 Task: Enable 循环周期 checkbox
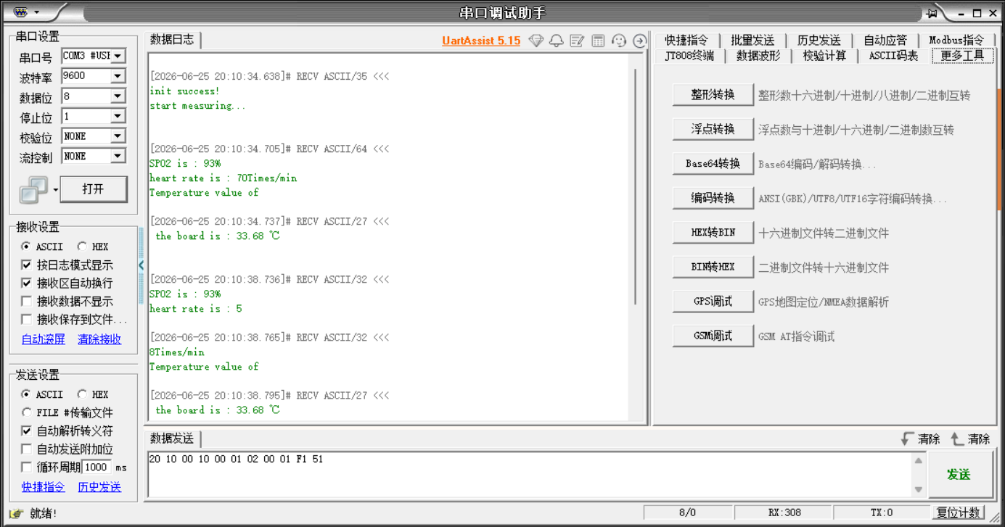[27, 468]
